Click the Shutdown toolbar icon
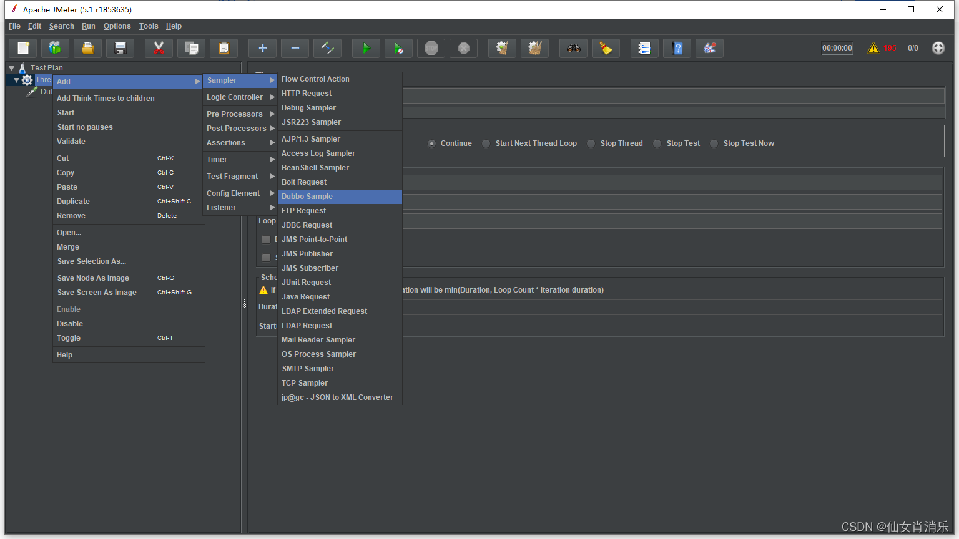959x539 pixels. 464,48
